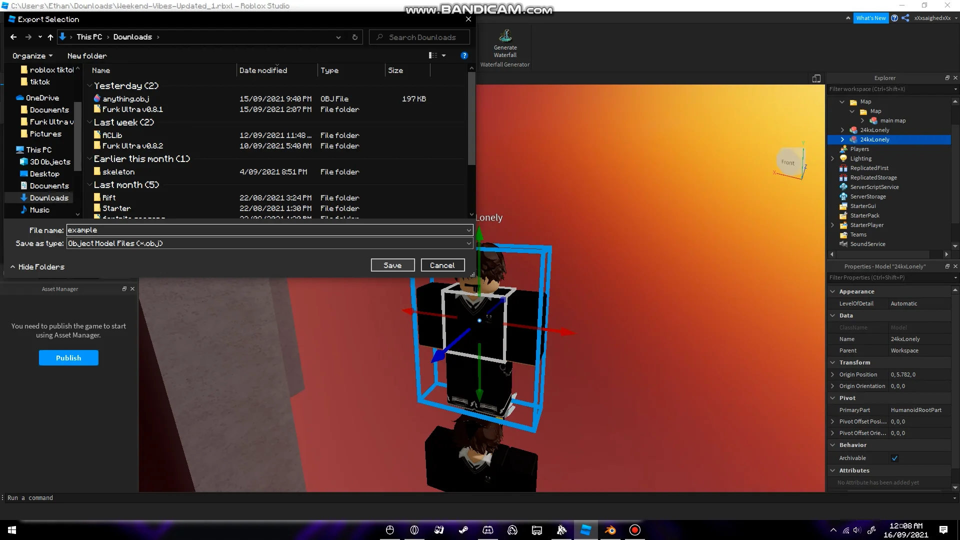The height and width of the screenshot is (540, 960).
Task: Click Bandicam record icon in taskbar
Action: pos(634,530)
